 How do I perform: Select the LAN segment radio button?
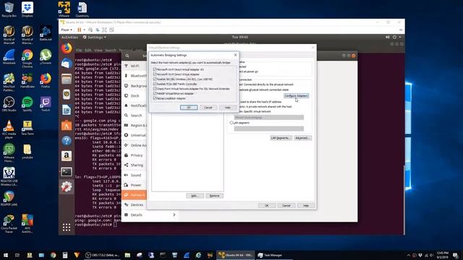[231, 123]
